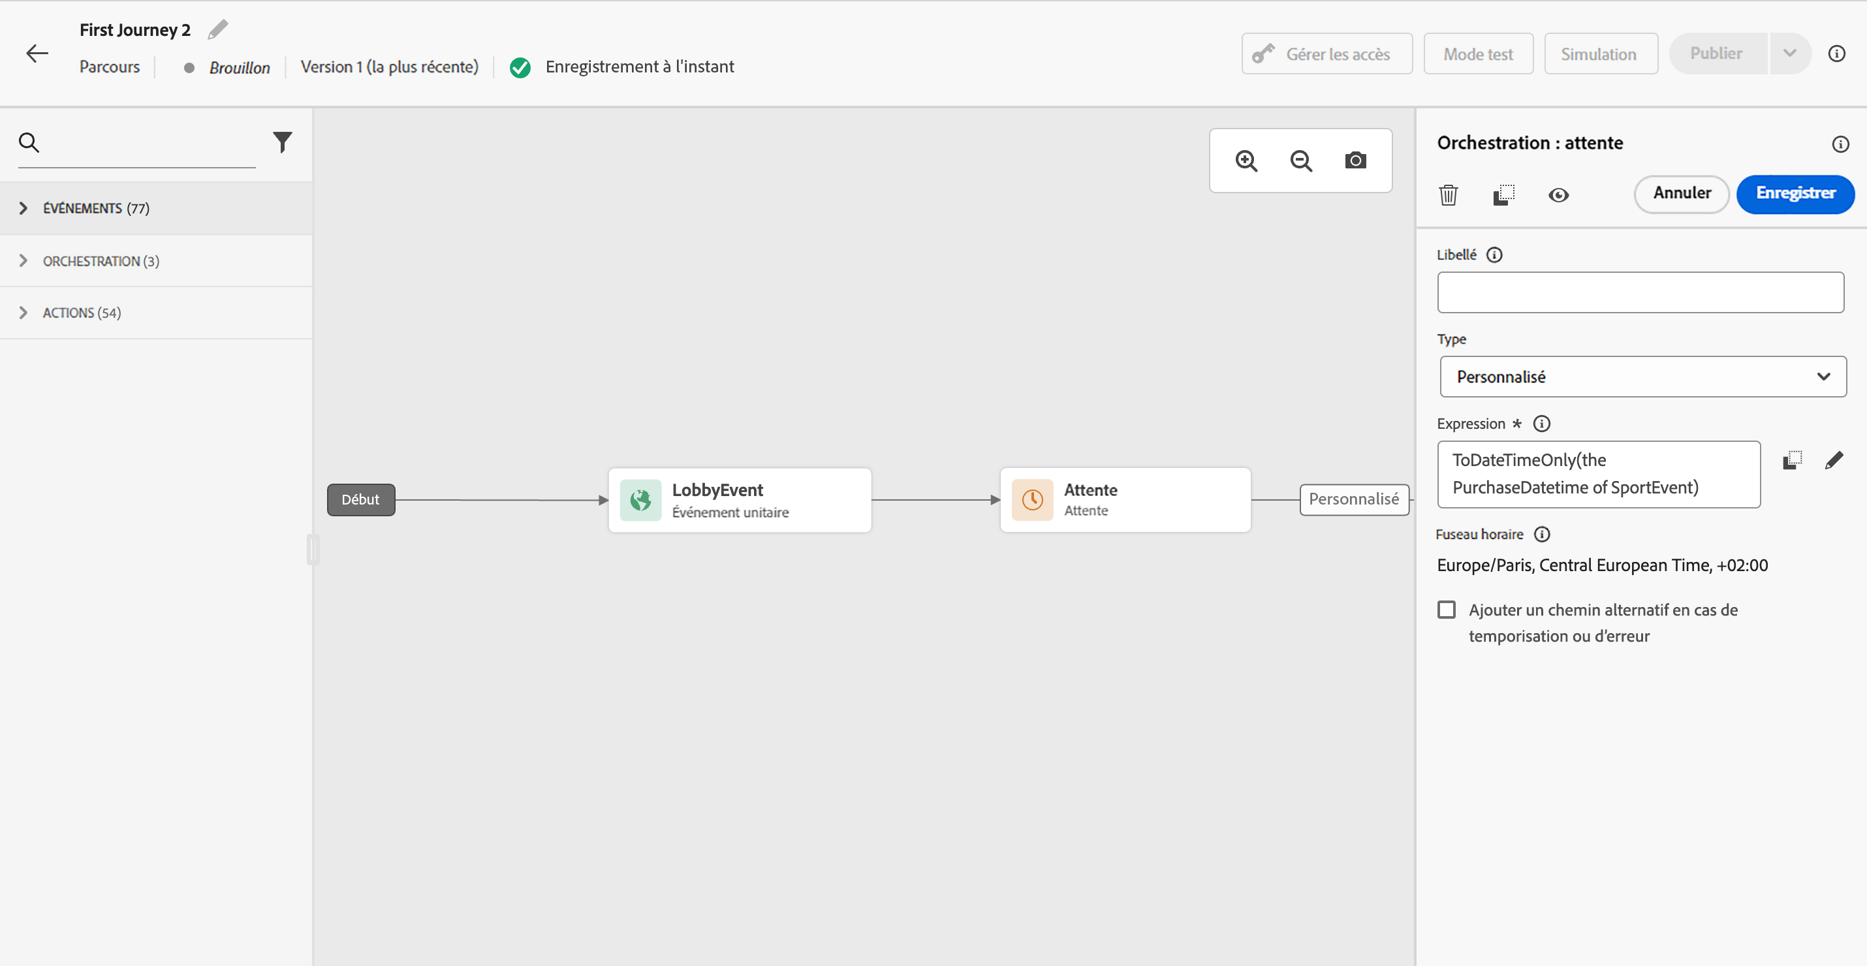
Task: Delete the wait activity with trash icon
Action: [x=1448, y=195]
